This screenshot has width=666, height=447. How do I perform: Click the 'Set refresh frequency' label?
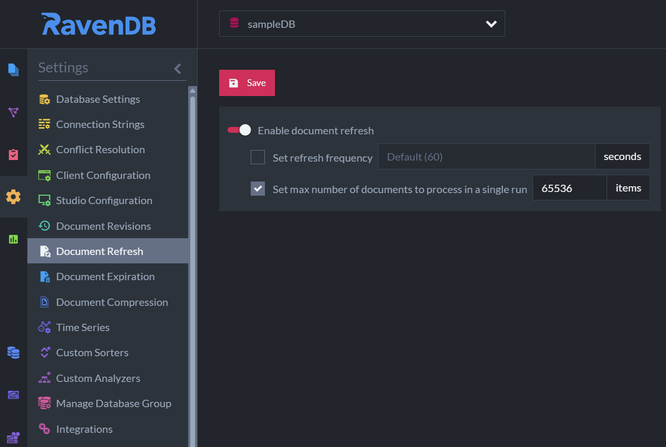click(323, 158)
